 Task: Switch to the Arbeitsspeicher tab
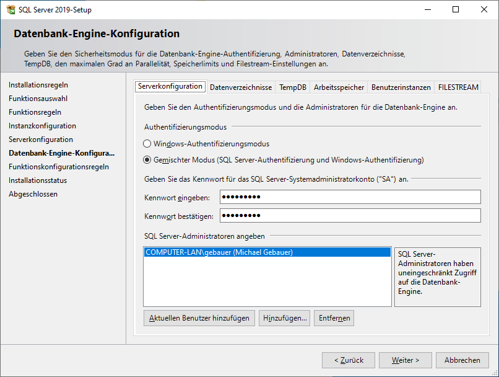[339, 87]
